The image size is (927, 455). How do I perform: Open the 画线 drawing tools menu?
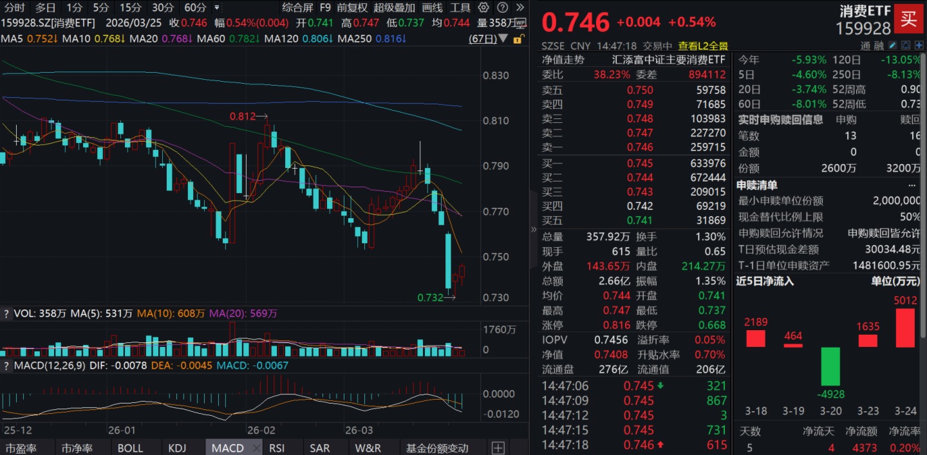(x=432, y=8)
